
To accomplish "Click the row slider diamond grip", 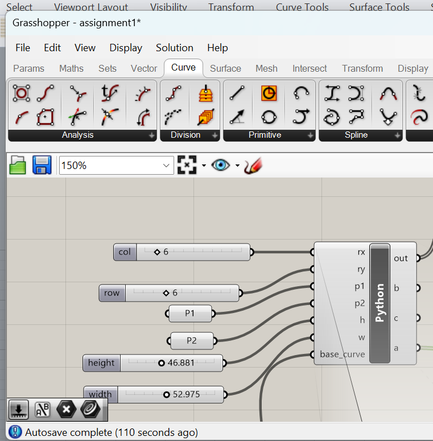I will click(x=166, y=293).
